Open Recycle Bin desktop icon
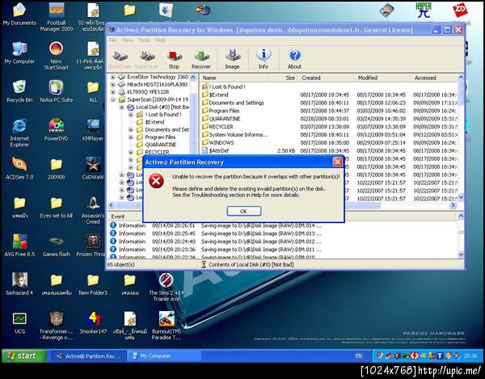This screenshot has height=379, width=485. [19, 91]
